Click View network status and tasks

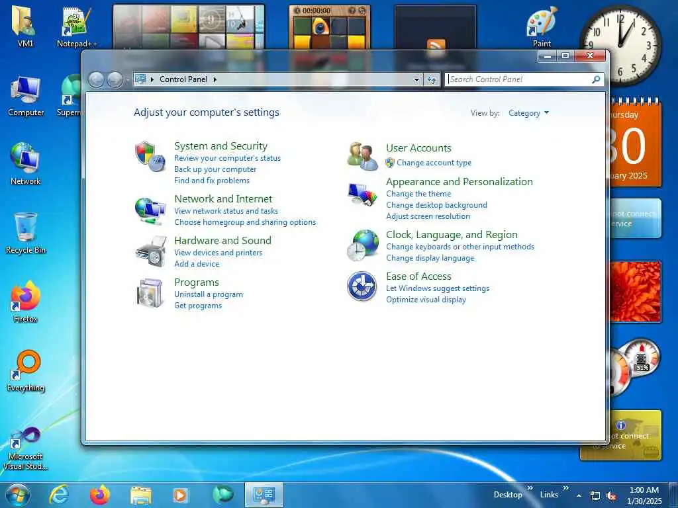pos(226,211)
